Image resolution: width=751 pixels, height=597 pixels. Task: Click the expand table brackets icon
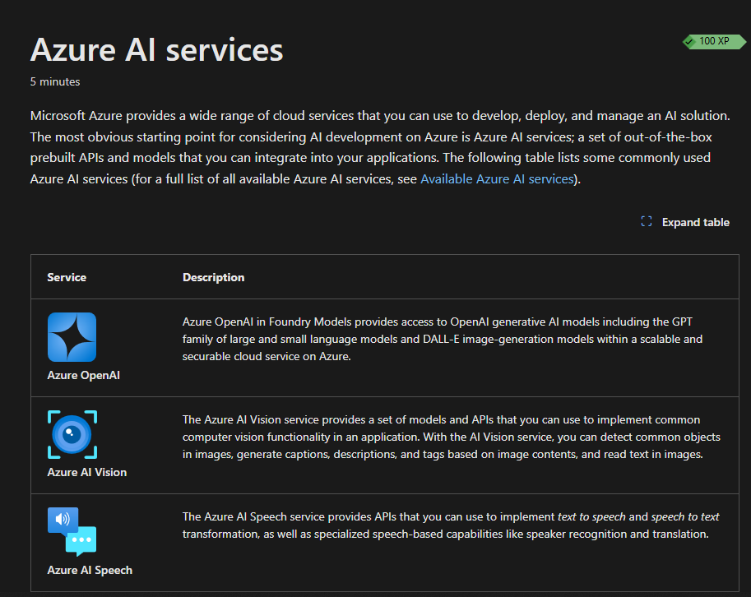tap(647, 222)
